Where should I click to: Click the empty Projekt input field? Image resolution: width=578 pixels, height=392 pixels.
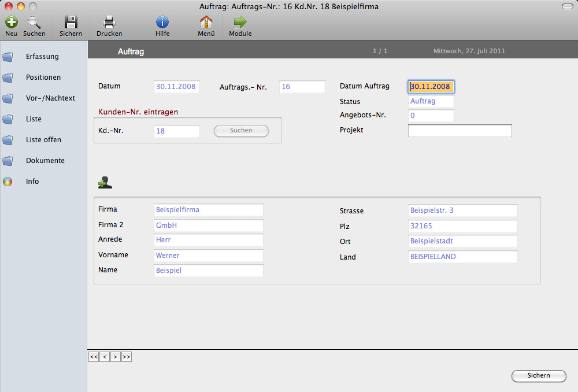[x=460, y=131]
